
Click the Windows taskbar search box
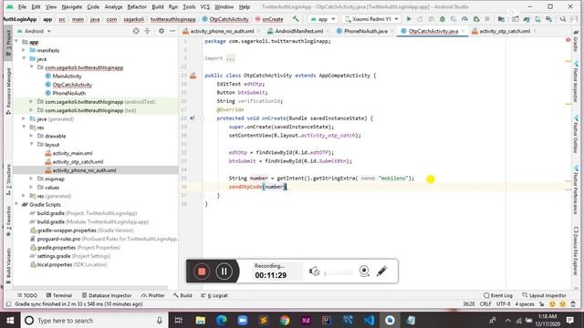click(93, 320)
